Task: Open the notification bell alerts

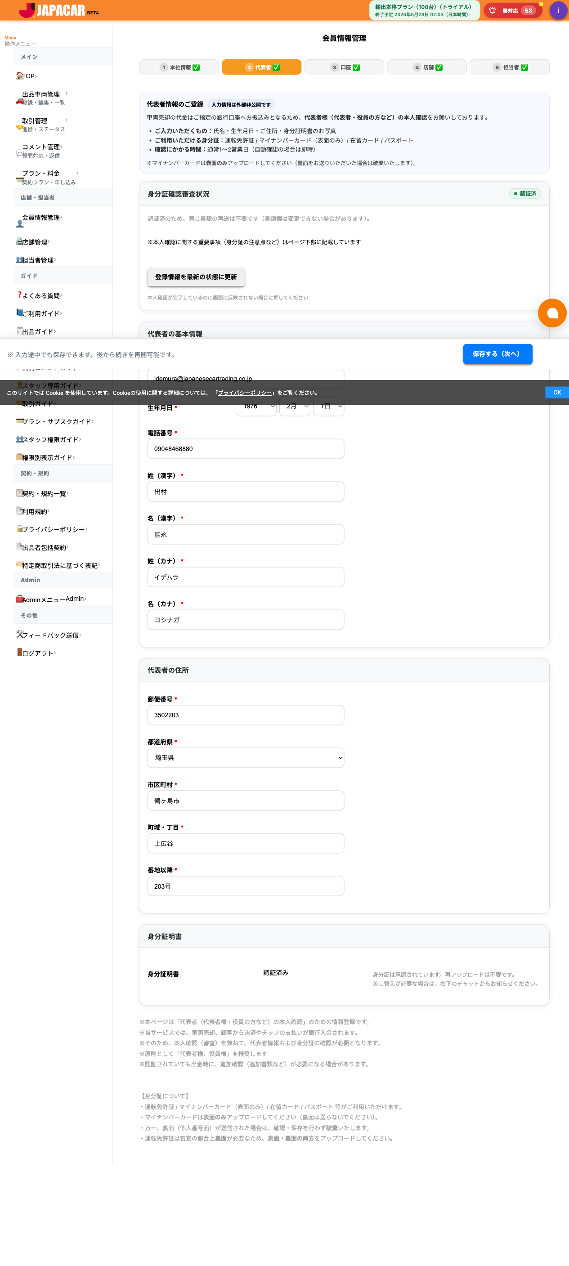Action: 492,10
